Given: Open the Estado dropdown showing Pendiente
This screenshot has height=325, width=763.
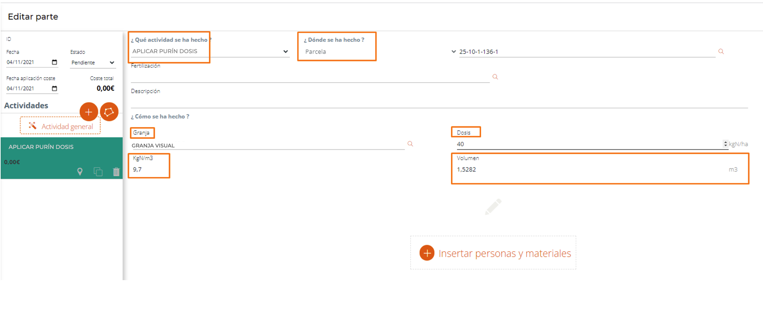Looking at the screenshot, I should pyautogui.click(x=93, y=63).
